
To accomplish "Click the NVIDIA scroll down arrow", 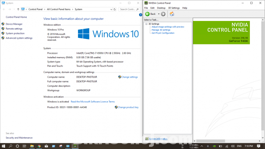I will 263,138.
